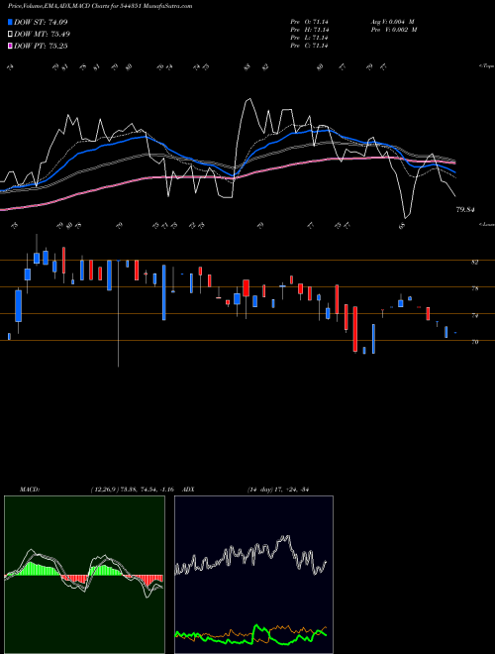Click the 78 price axis label
495x654 pixels.
475,288
